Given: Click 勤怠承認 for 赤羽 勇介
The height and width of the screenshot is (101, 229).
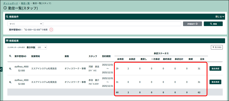Looking at the screenshot, I should [x=215, y=82].
